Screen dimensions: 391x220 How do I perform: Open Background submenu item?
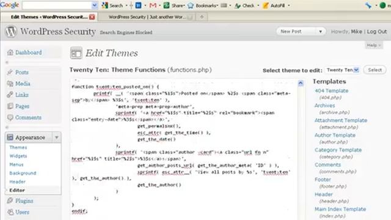coord(23,173)
